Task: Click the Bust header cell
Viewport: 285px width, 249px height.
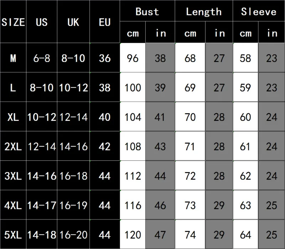Action: click(x=147, y=12)
